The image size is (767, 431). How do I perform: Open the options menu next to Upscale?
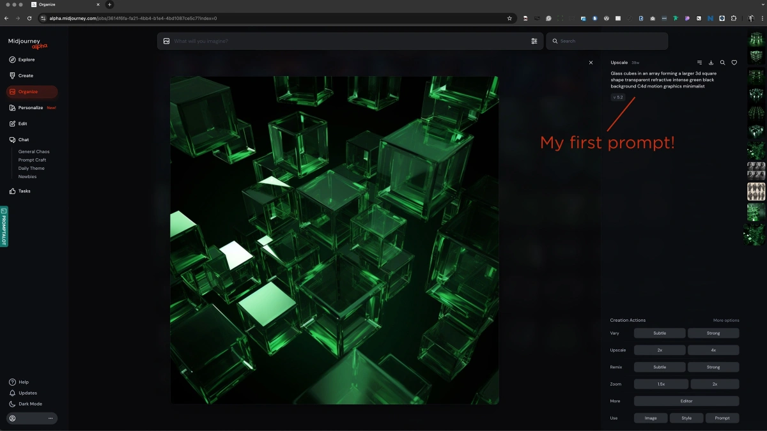click(x=699, y=63)
